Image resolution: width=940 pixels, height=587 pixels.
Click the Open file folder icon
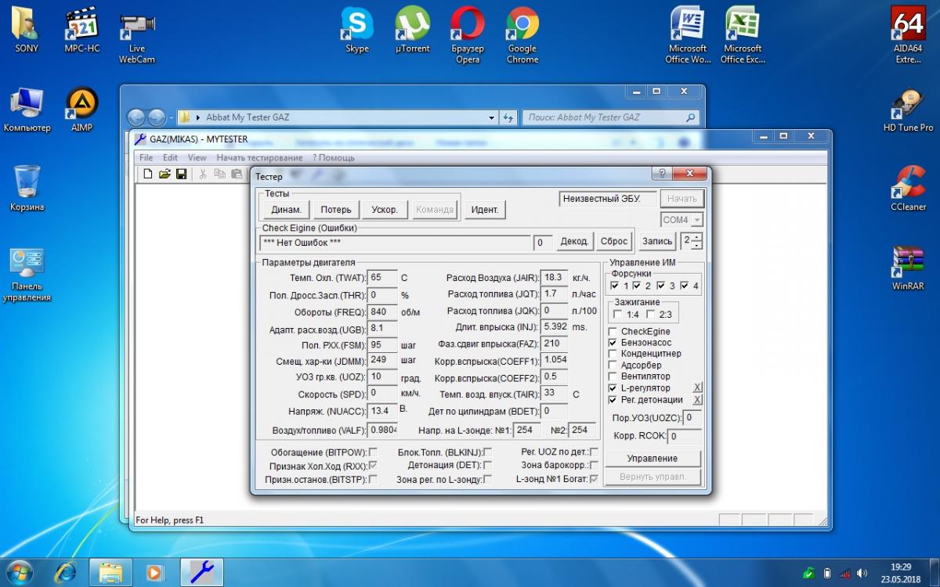coord(164,174)
